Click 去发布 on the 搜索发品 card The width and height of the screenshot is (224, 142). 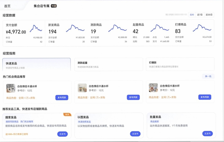pyautogui.click(x=62, y=134)
